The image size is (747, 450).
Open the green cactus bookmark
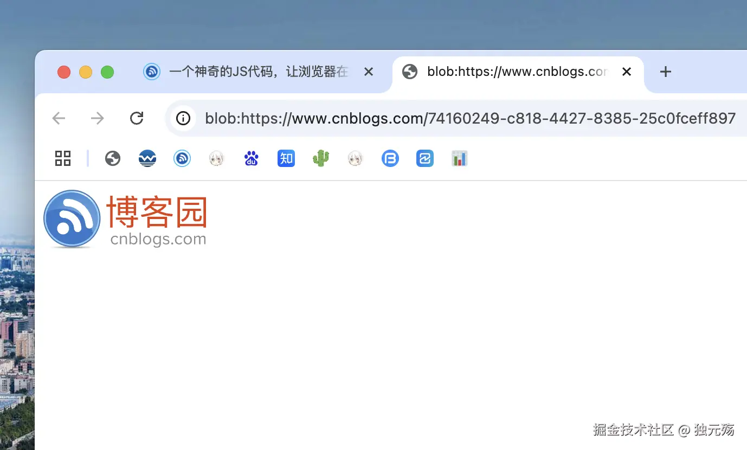pyautogui.click(x=321, y=158)
